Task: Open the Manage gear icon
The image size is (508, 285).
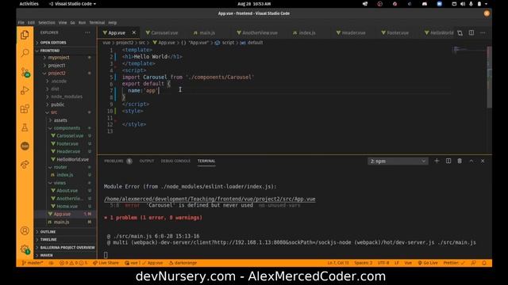Action: pos(25,249)
